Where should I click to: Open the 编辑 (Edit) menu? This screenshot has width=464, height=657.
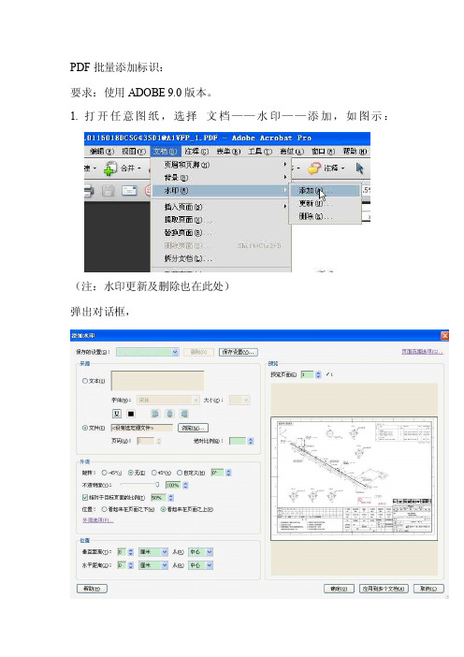(x=102, y=152)
